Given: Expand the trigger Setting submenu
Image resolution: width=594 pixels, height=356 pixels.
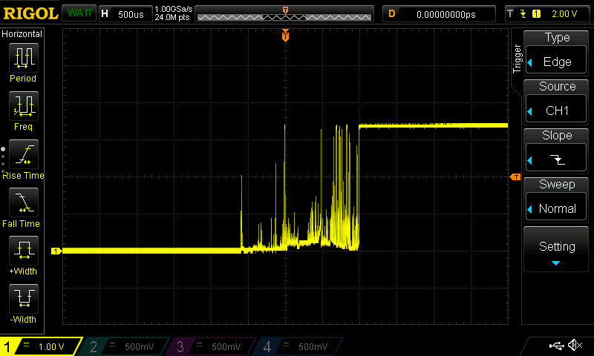Looking at the screenshot, I should [555, 249].
